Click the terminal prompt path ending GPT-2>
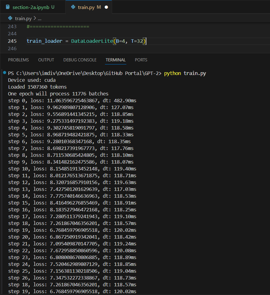270x295 pixels. pos(85,73)
